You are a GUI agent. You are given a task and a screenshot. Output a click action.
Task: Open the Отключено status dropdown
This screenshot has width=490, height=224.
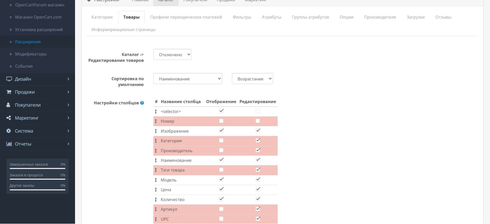tap(172, 54)
